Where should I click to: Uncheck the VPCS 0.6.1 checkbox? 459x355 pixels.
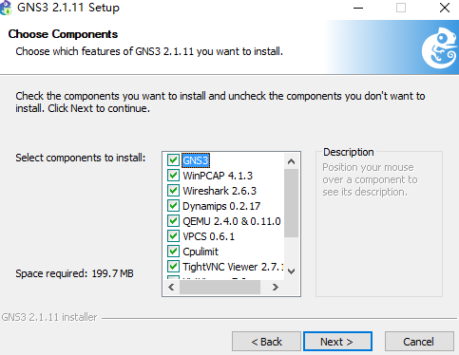(x=173, y=236)
